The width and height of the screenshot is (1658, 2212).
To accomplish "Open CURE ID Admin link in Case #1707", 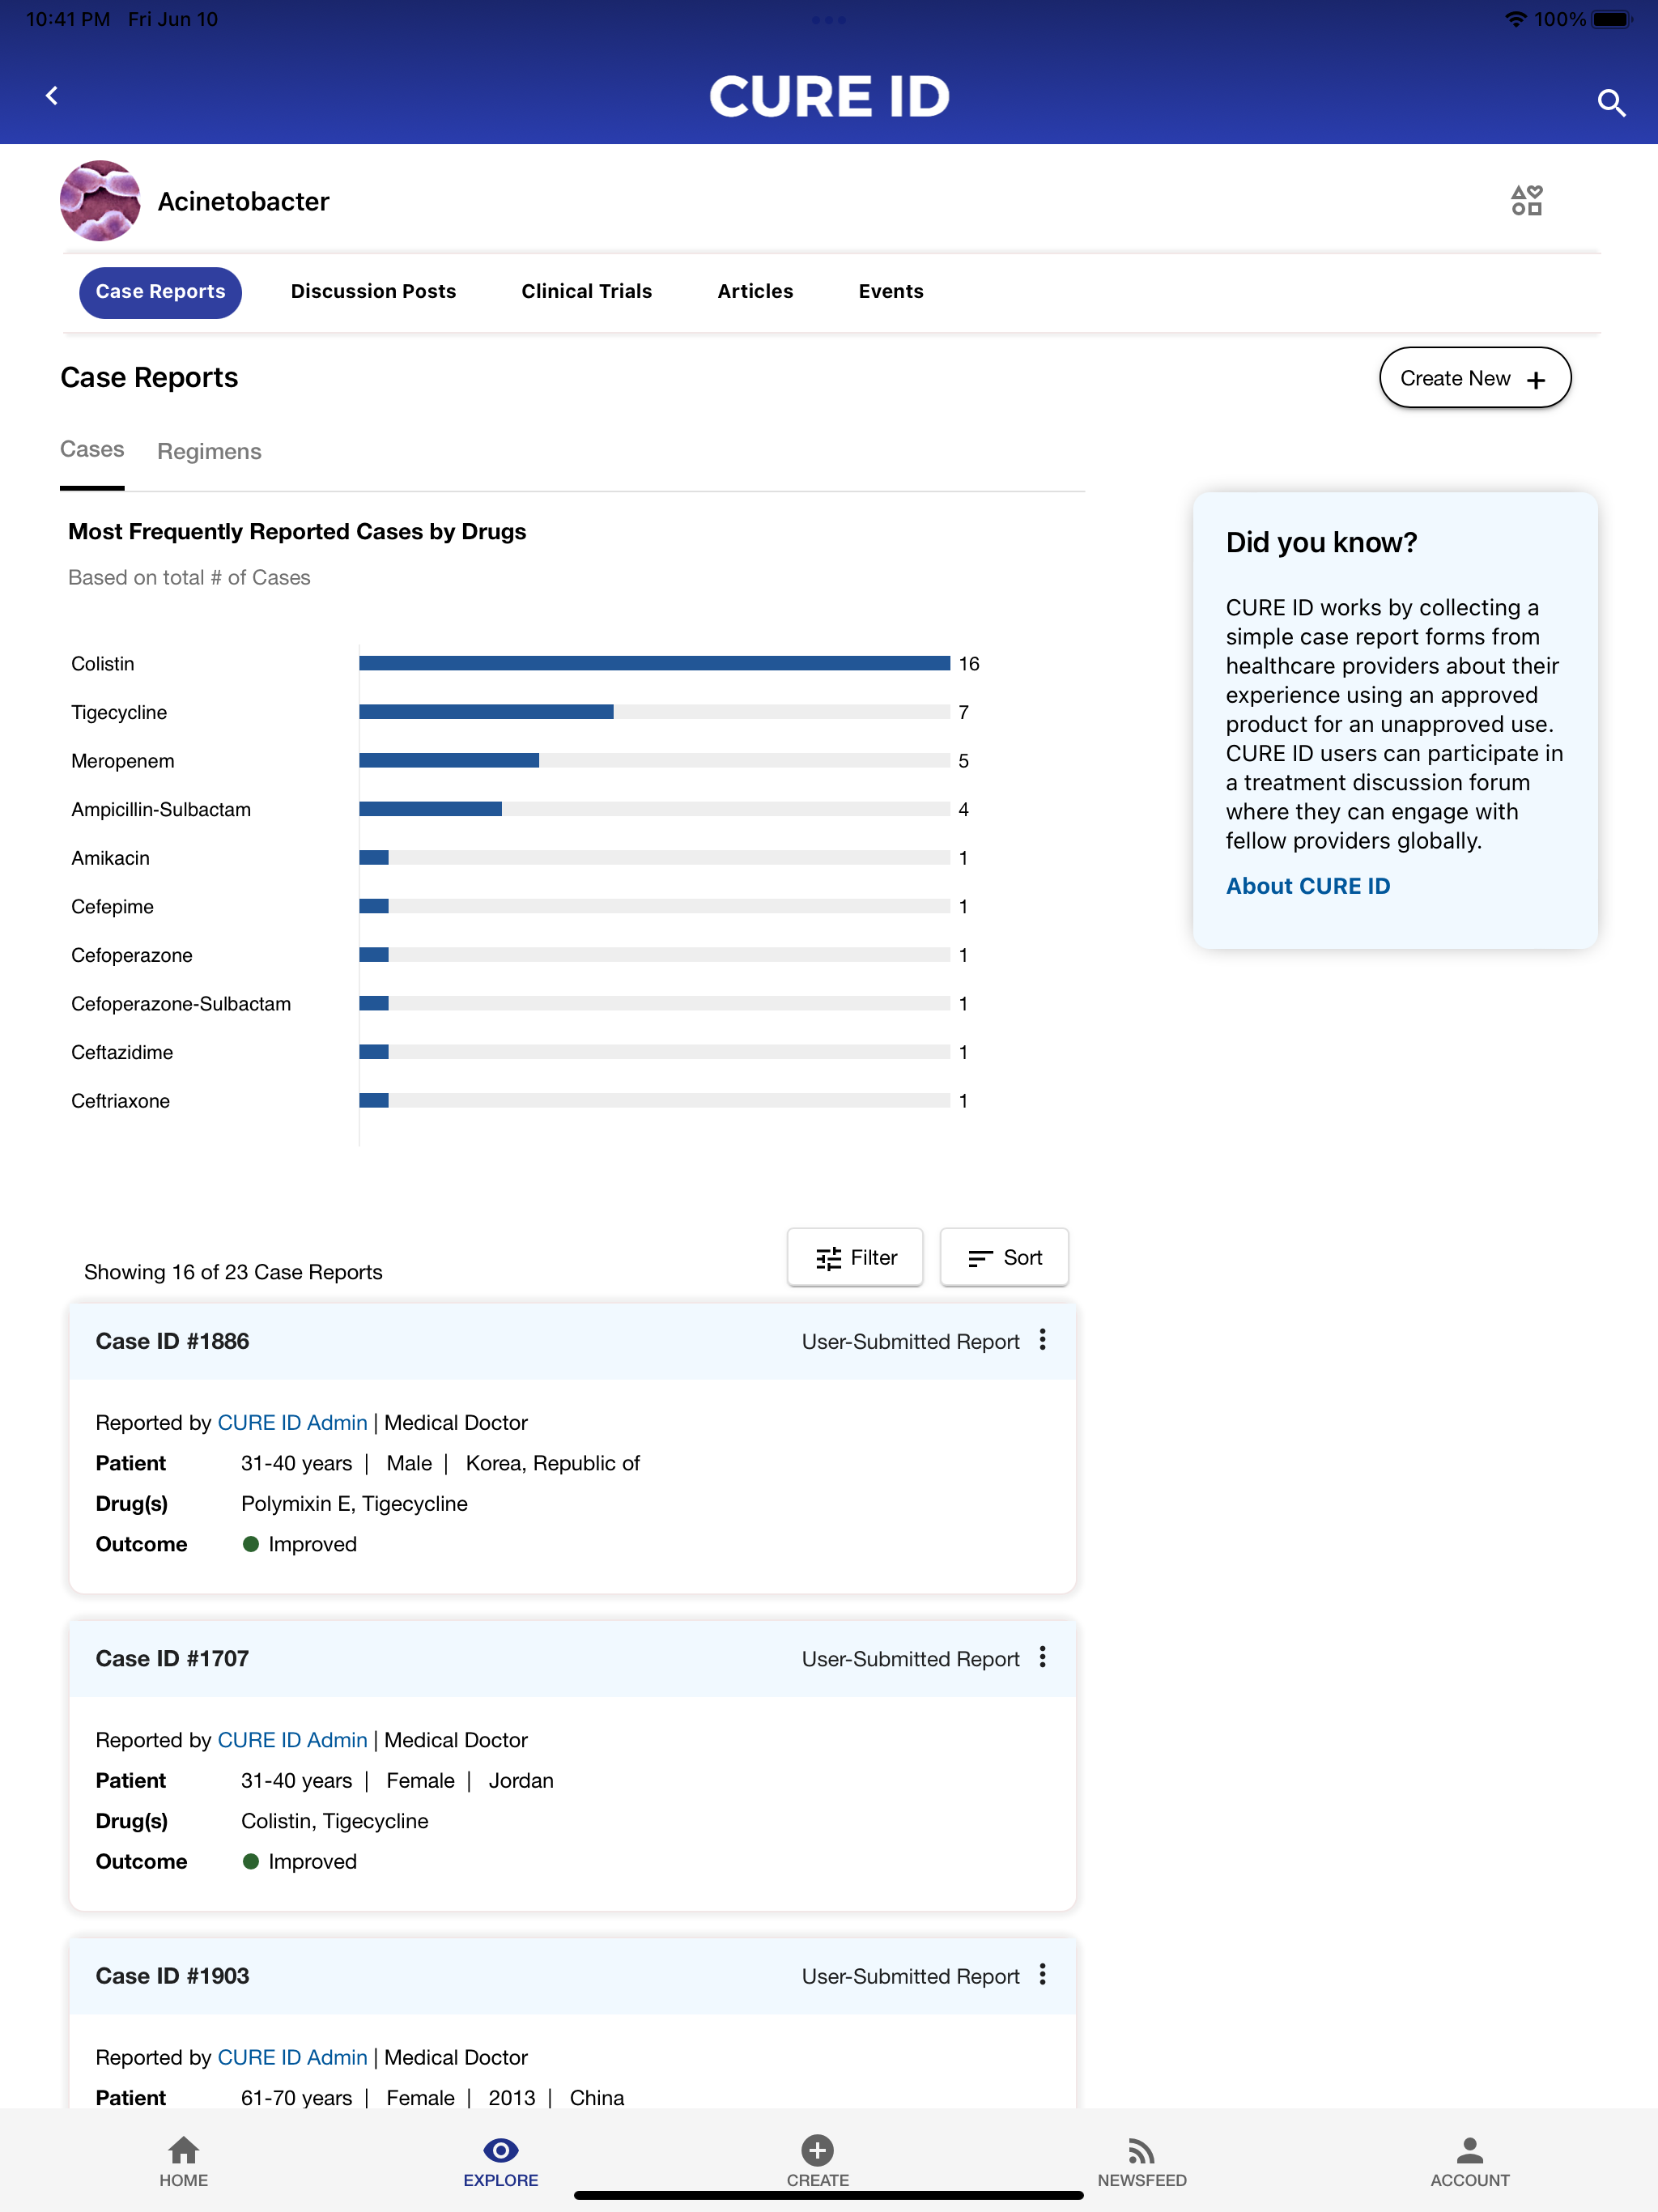I will (x=293, y=1740).
